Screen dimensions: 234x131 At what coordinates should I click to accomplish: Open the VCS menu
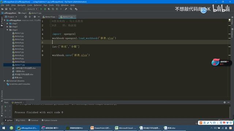[x=57, y=5]
